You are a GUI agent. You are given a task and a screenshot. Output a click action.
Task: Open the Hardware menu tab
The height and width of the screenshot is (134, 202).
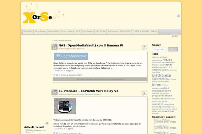[88, 31]
